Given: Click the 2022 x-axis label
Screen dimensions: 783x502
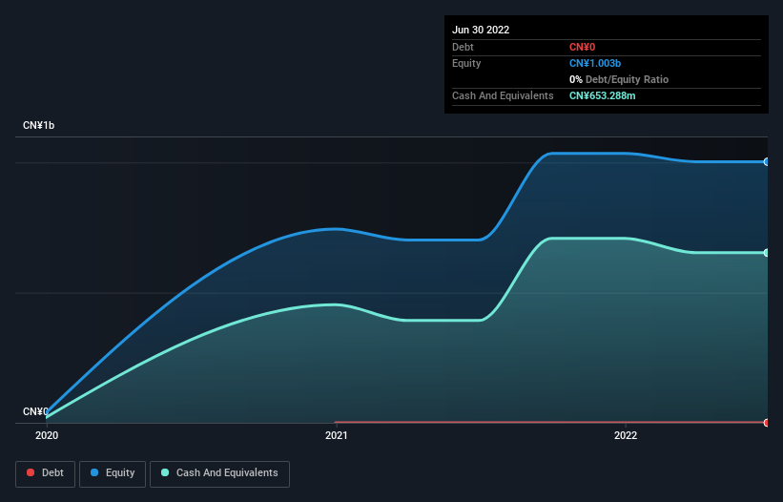Looking at the screenshot, I should (x=626, y=435).
